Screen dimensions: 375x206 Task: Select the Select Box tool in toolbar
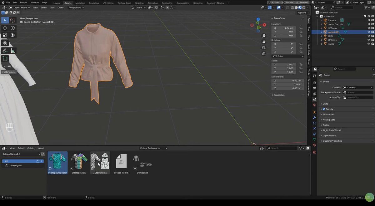[5, 20]
